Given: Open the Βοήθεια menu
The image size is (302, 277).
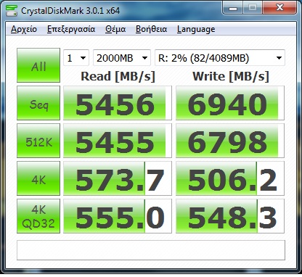Looking at the screenshot, I should click(151, 29).
